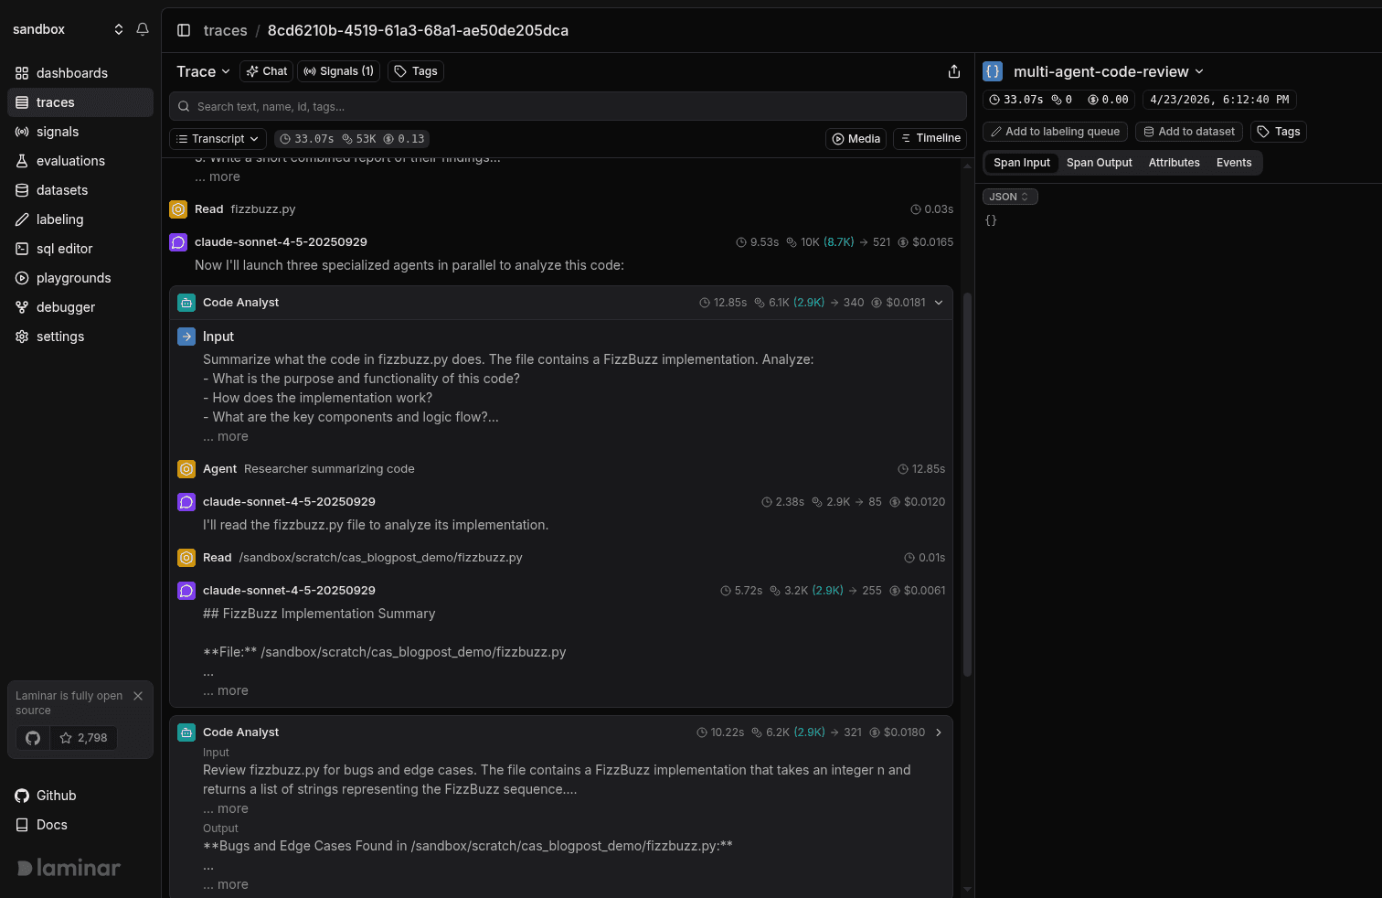
Task: Close the Laminar open source notice
Action: pos(138,696)
